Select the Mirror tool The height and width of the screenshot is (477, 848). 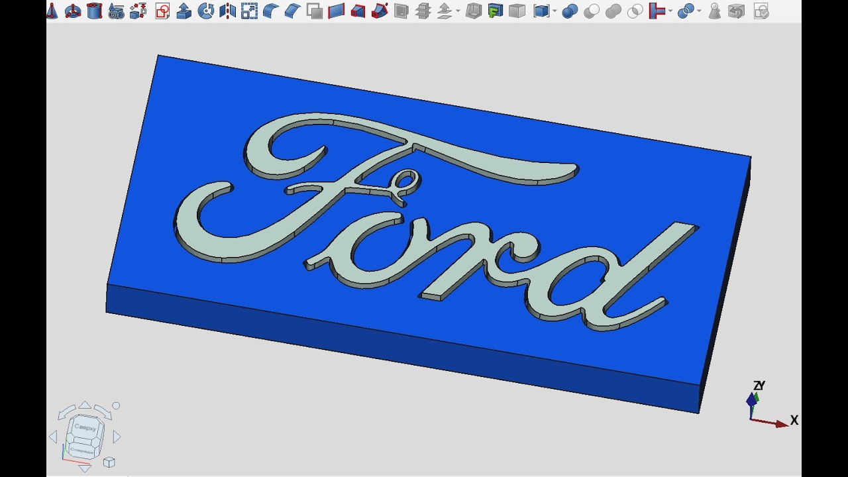coord(227,11)
